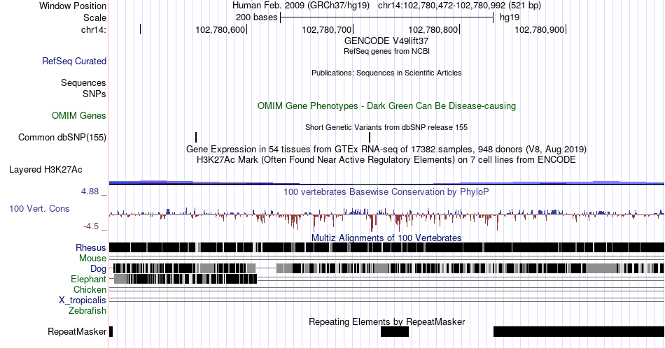Click the H3K27Ac Mark ENCODE track title
This screenshot has height=348, width=665.
(386, 159)
